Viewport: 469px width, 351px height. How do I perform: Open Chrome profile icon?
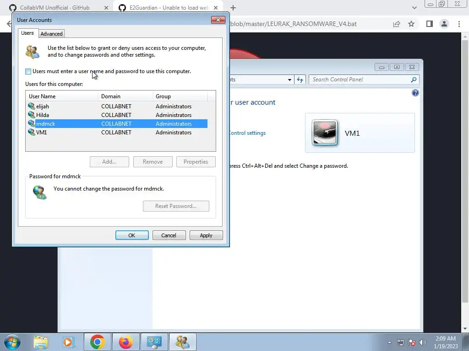click(x=444, y=24)
